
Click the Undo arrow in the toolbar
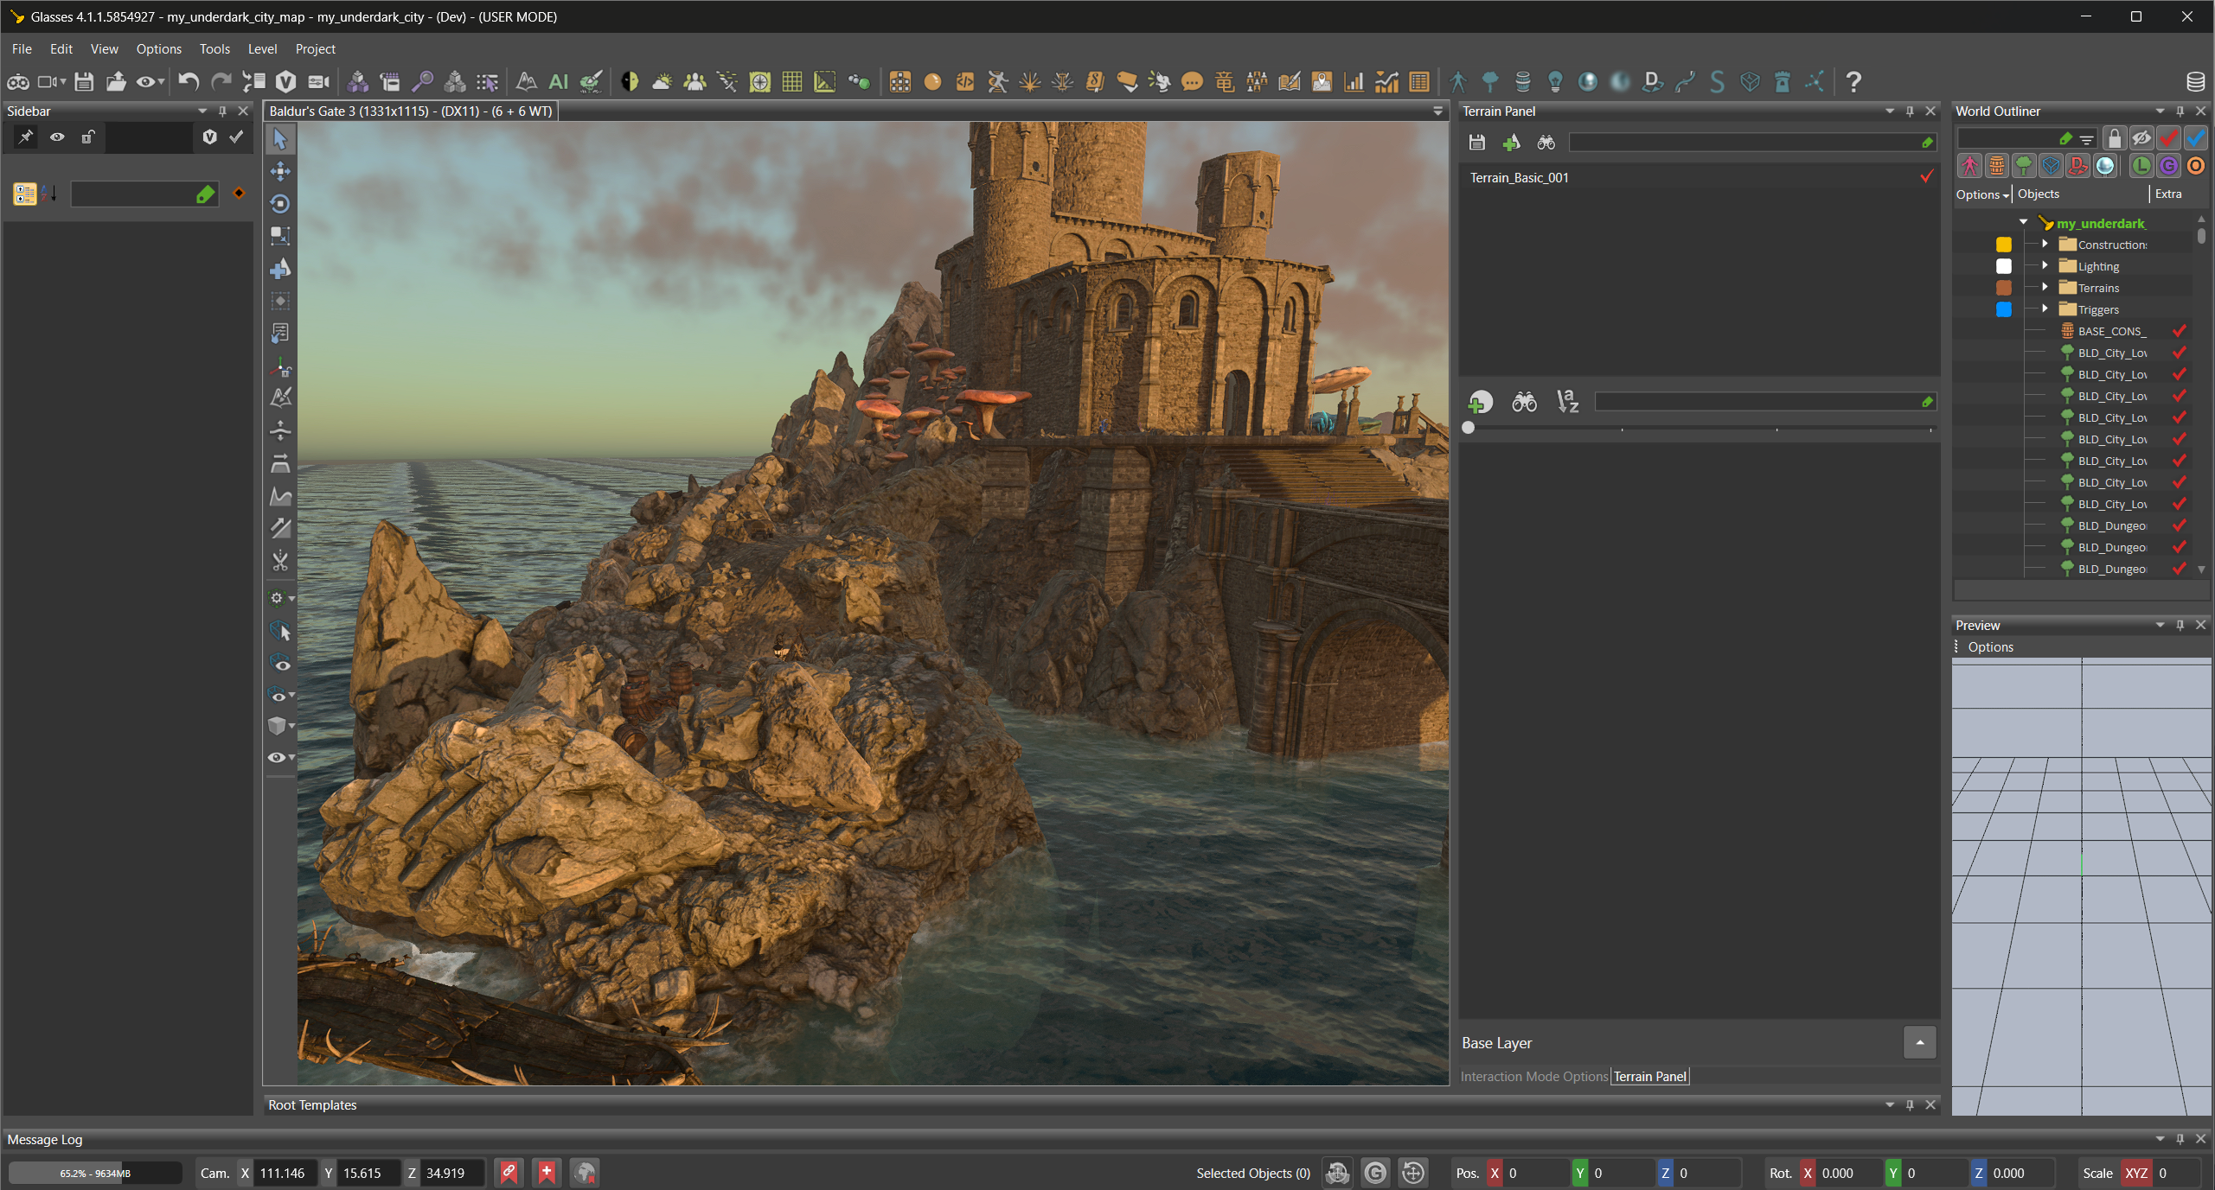click(x=189, y=82)
